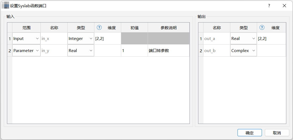This screenshot has width=293, height=140.
Task: Click the empty dimension cell for out_b
Action: click(x=271, y=51)
